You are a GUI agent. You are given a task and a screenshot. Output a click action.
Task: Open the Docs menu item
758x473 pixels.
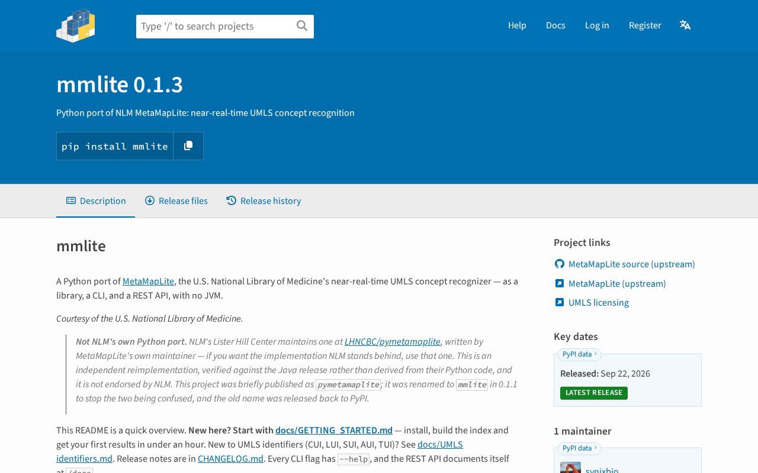click(555, 25)
